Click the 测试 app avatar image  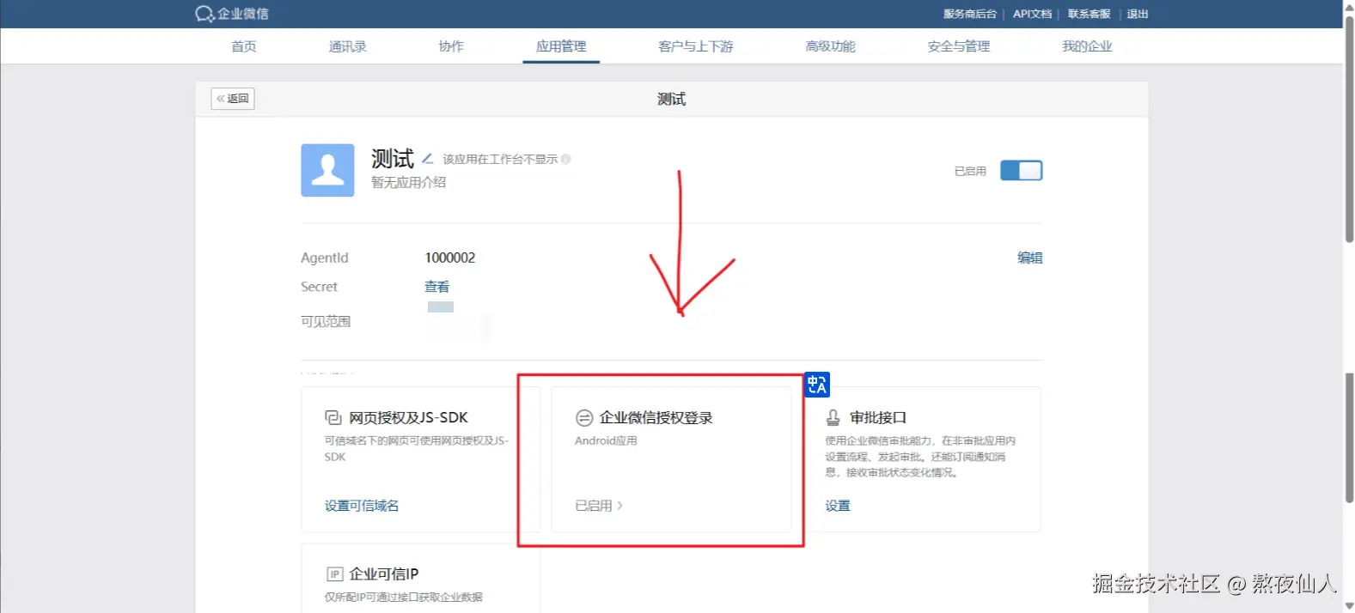(327, 170)
